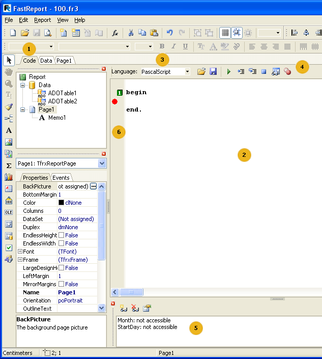Screen dimensions: 322x359
Task: Click the black Color property swatch
Action: [61, 203]
